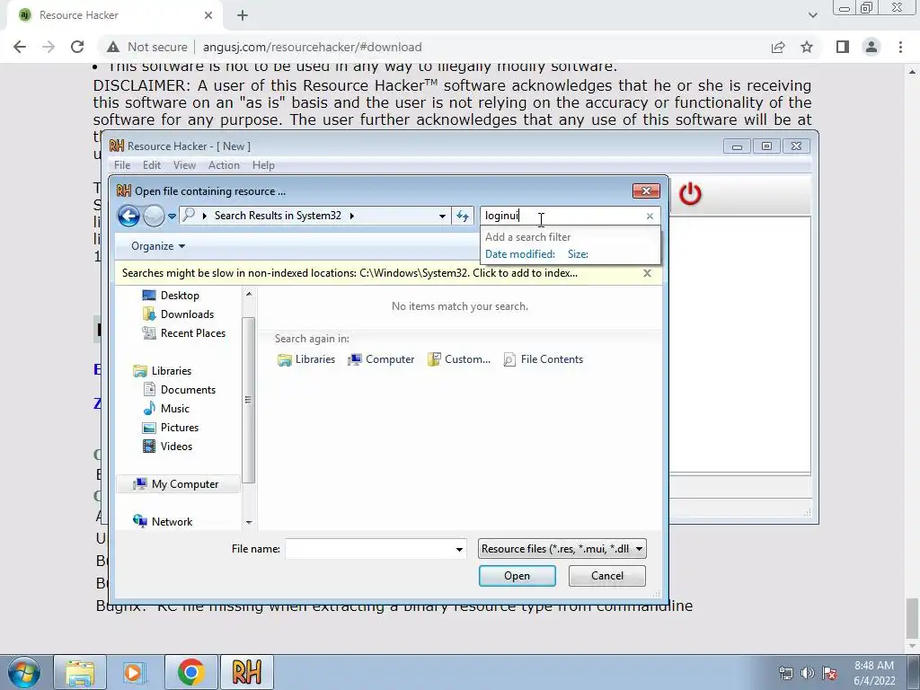Image resolution: width=920 pixels, height=690 pixels.
Task: Add Size search filter
Action: (x=578, y=254)
